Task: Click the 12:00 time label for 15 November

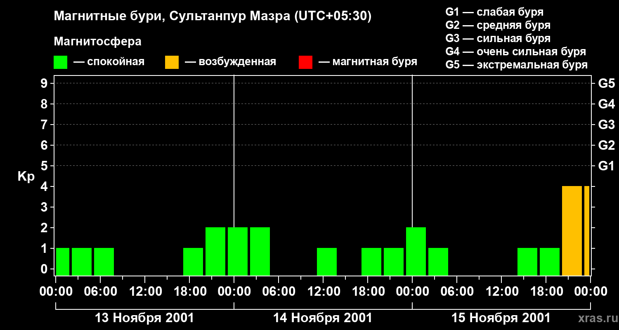Action: 501,292
